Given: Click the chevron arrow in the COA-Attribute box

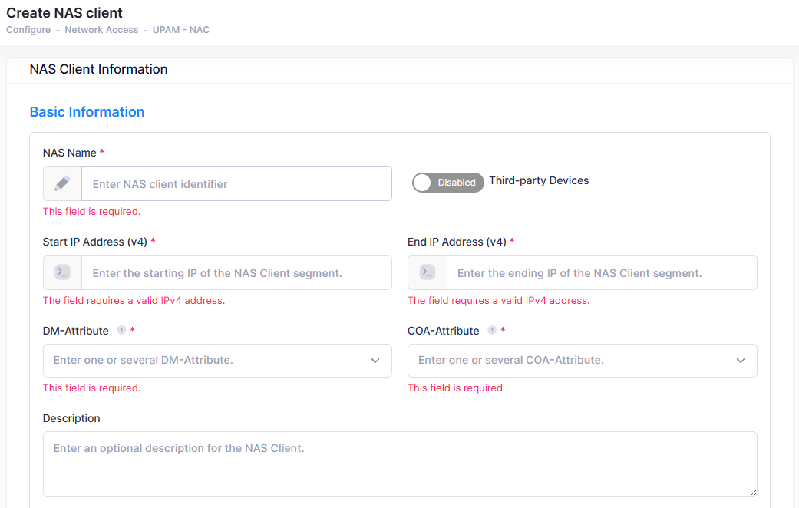Looking at the screenshot, I should coord(741,361).
